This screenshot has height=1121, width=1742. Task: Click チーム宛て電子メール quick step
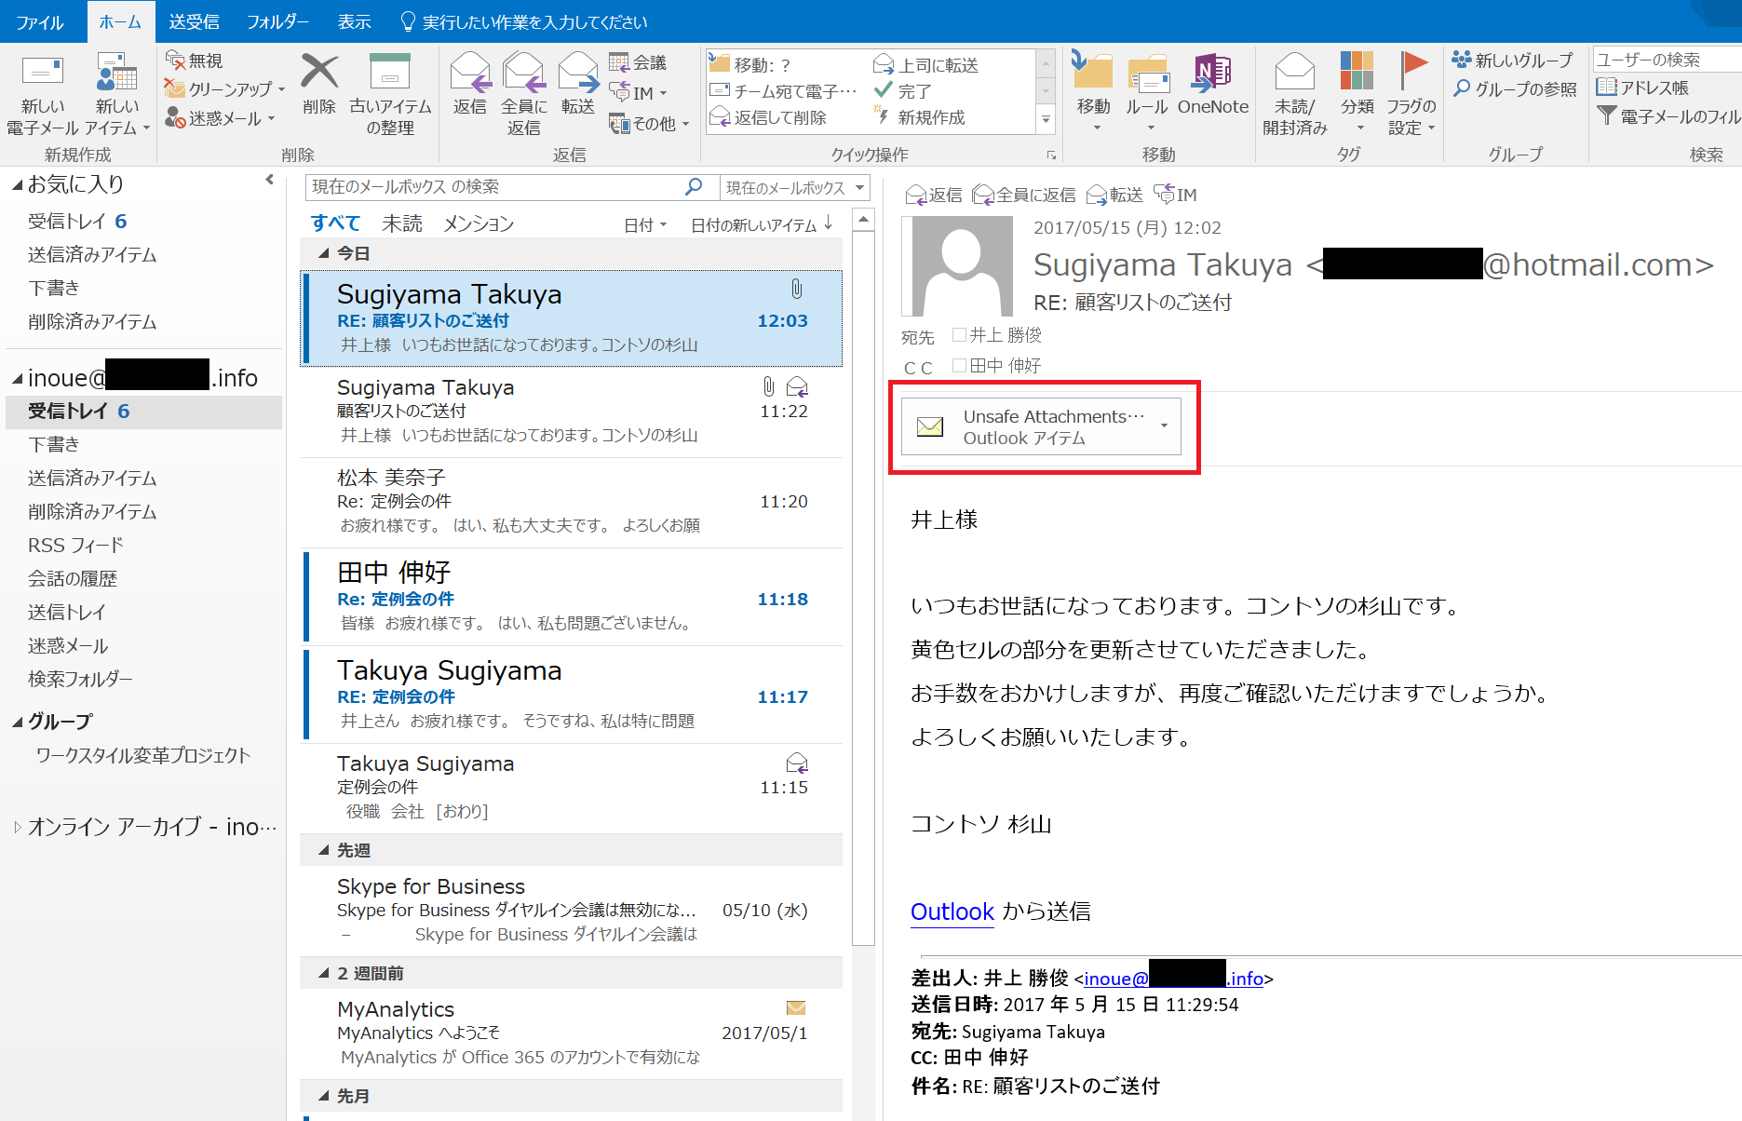pyautogui.click(x=784, y=91)
